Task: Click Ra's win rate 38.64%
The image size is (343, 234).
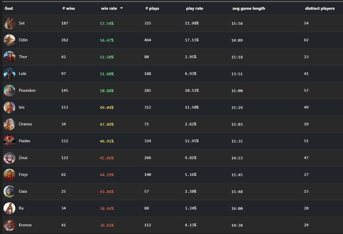Action: (x=107, y=208)
